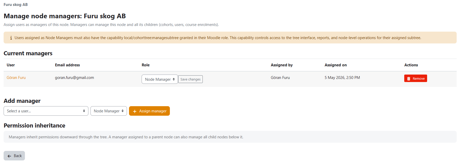Open the Node Manager dropdown under Add manager

coord(109,111)
